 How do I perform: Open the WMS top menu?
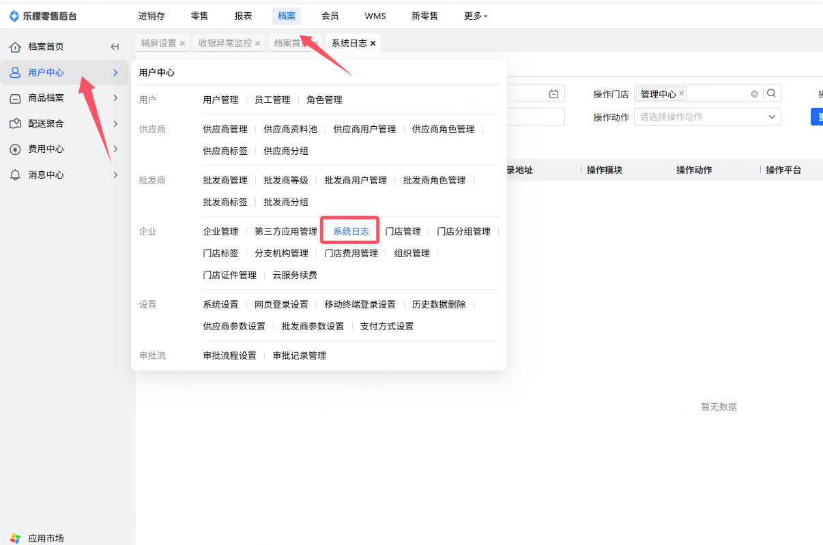pyautogui.click(x=375, y=16)
